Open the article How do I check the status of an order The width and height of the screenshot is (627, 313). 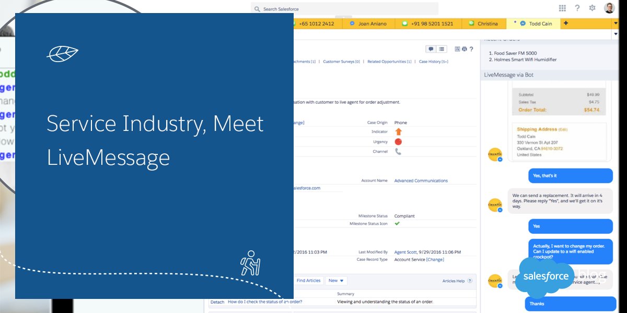point(265,302)
